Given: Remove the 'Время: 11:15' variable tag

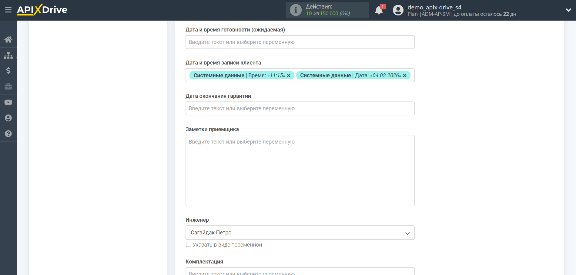Looking at the screenshot, I should coord(289,75).
